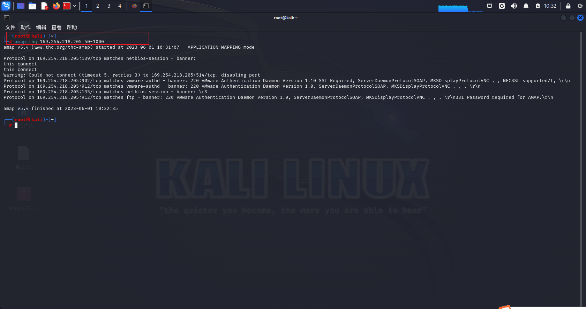Screen dimensions: 586x309
Task: Click the terminal window title icon
Action: 7,18
